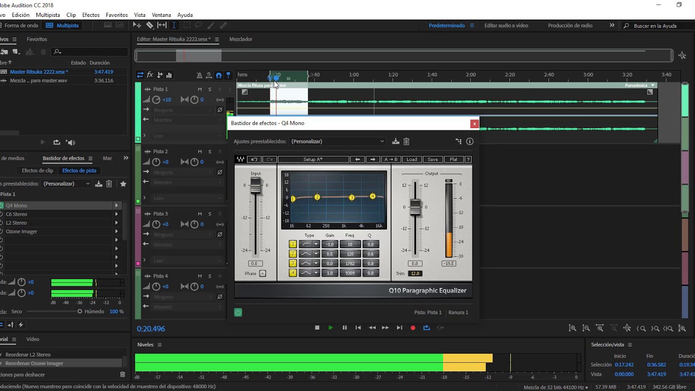Toggle band 3 on in Q10 equalizer
The width and height of the screenshot is (695, 391).
coord(293,263)
